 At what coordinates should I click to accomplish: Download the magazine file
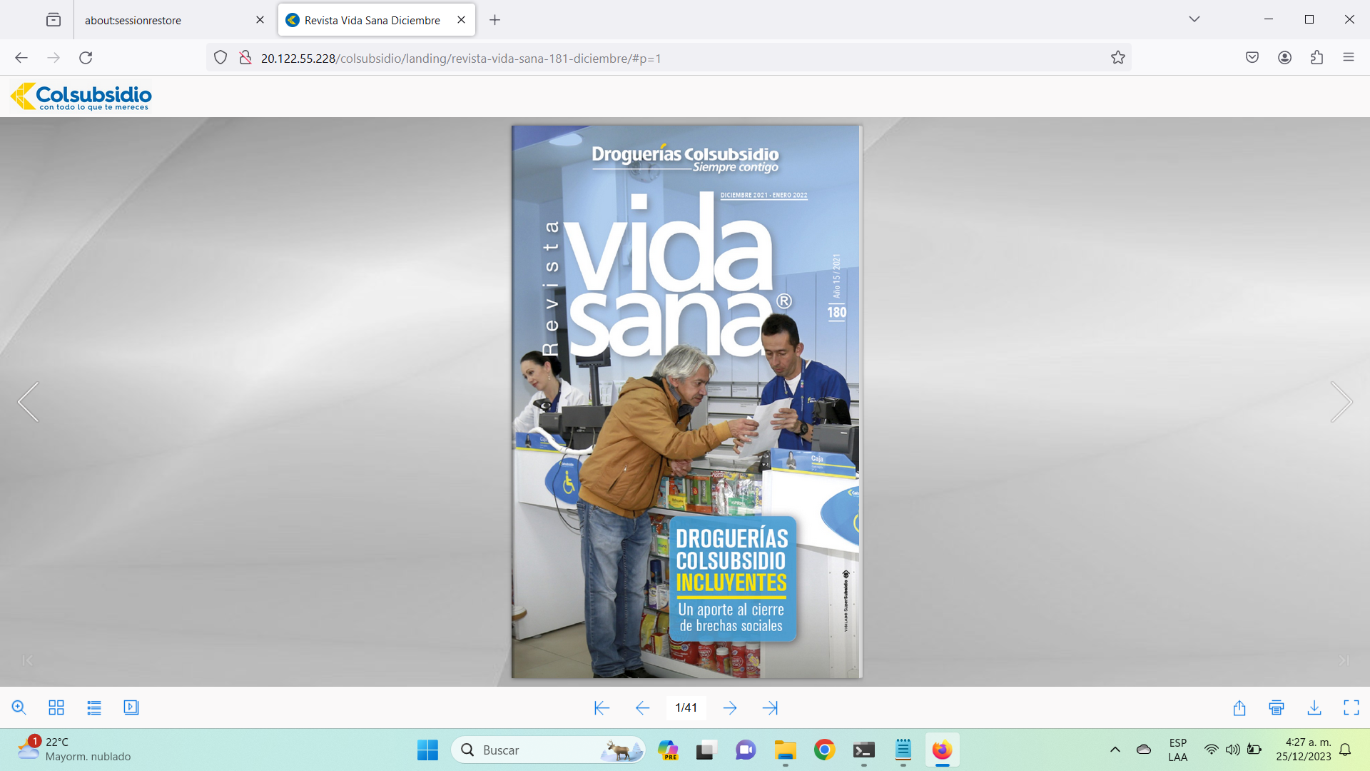[x=1314, y=708]
